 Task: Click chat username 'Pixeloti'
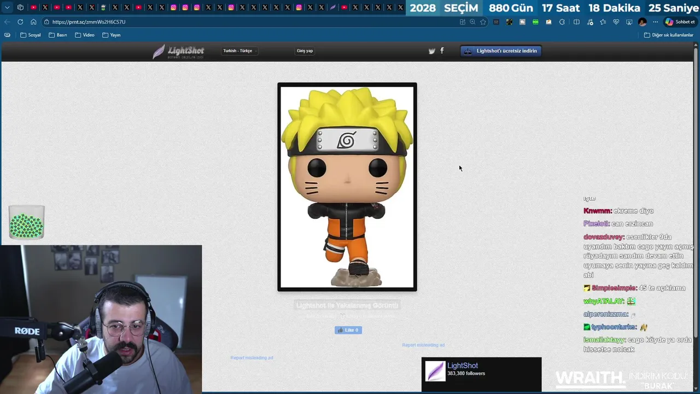pos(596,224)
